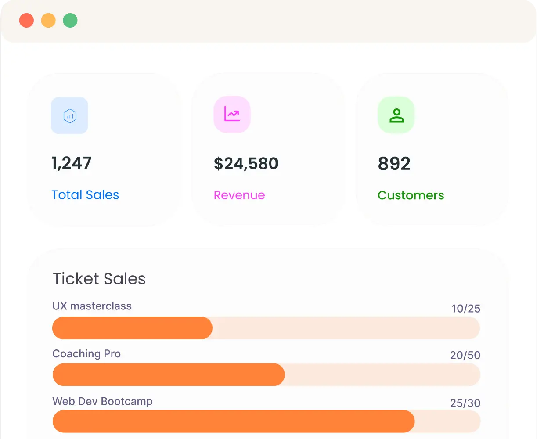Click the 25/30 Bootcamp counter
This screenshot has width=537, height=439.
pyautogui.click(x=465, y=403)
